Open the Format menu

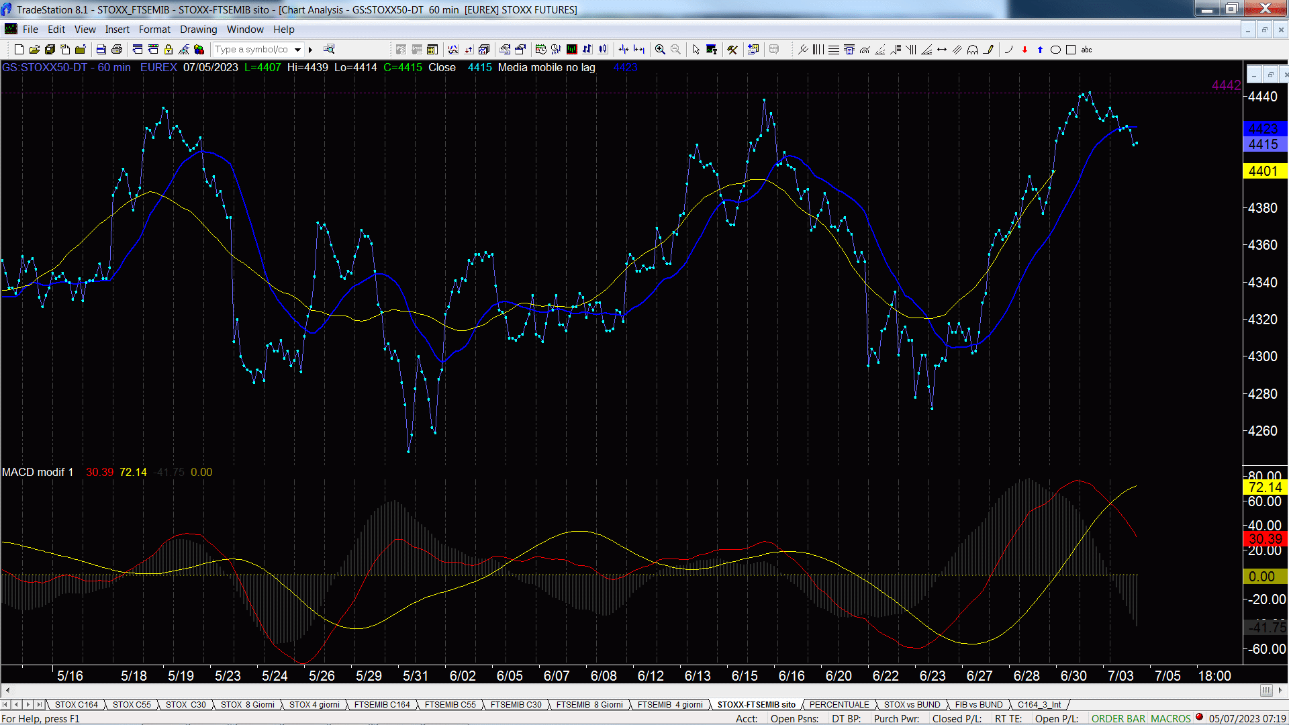point(155,30)
